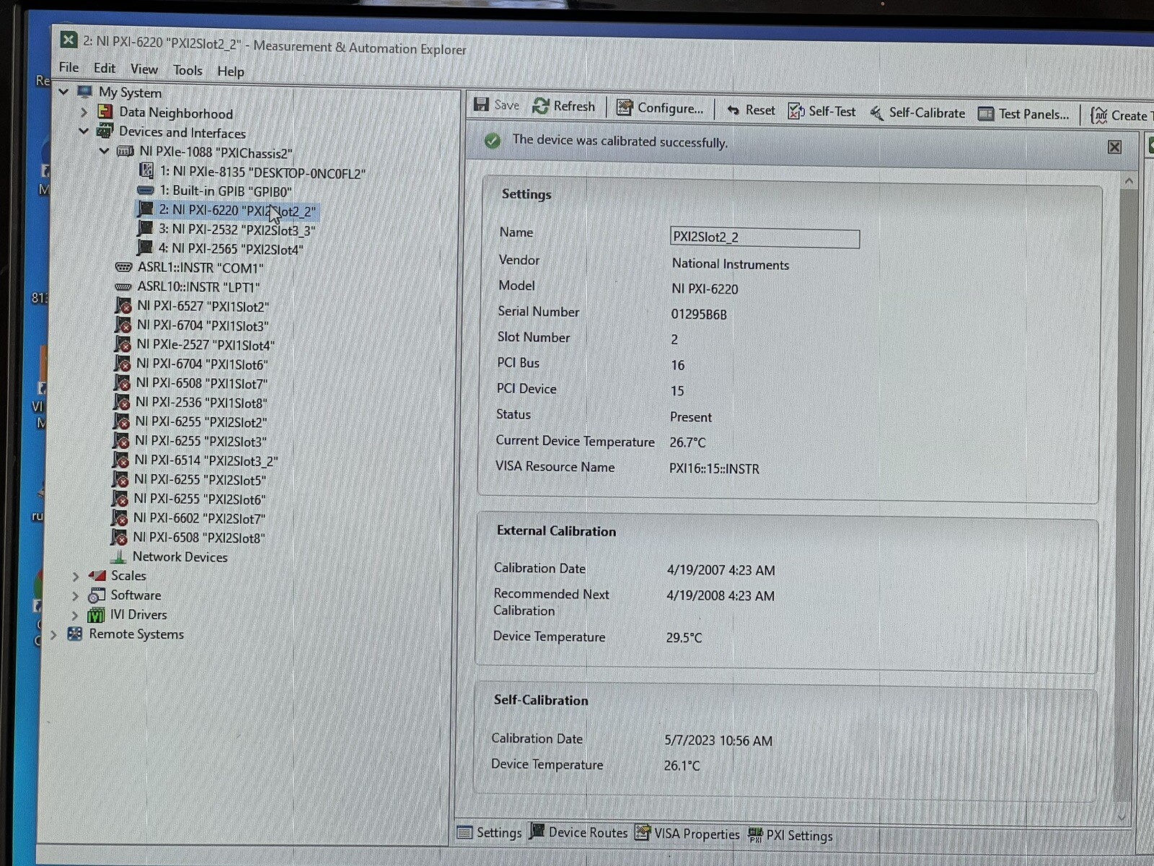
Task: Open the File menu
Action: click(69, 67)
